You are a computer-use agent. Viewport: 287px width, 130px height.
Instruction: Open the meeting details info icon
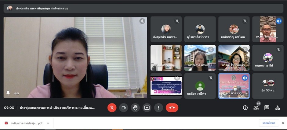[245, 107]
